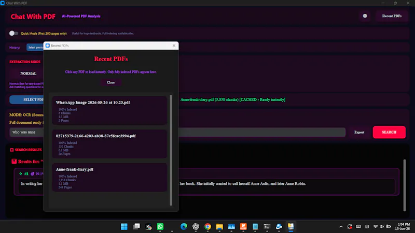
Task: Click the SELECT PDF button
Action: coord(27,99)
